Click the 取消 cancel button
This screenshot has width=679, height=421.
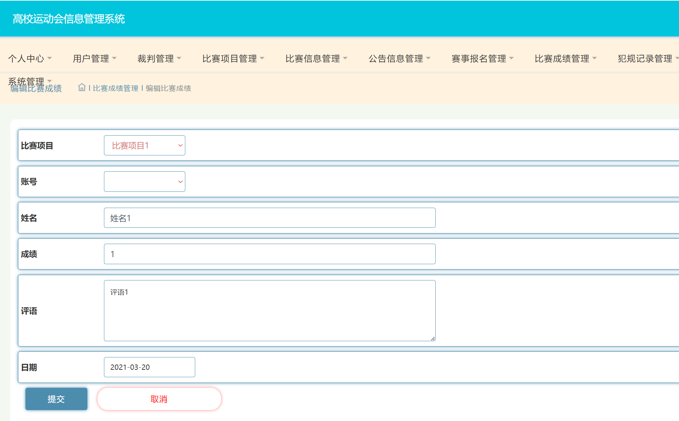click(x=159, y=399)
